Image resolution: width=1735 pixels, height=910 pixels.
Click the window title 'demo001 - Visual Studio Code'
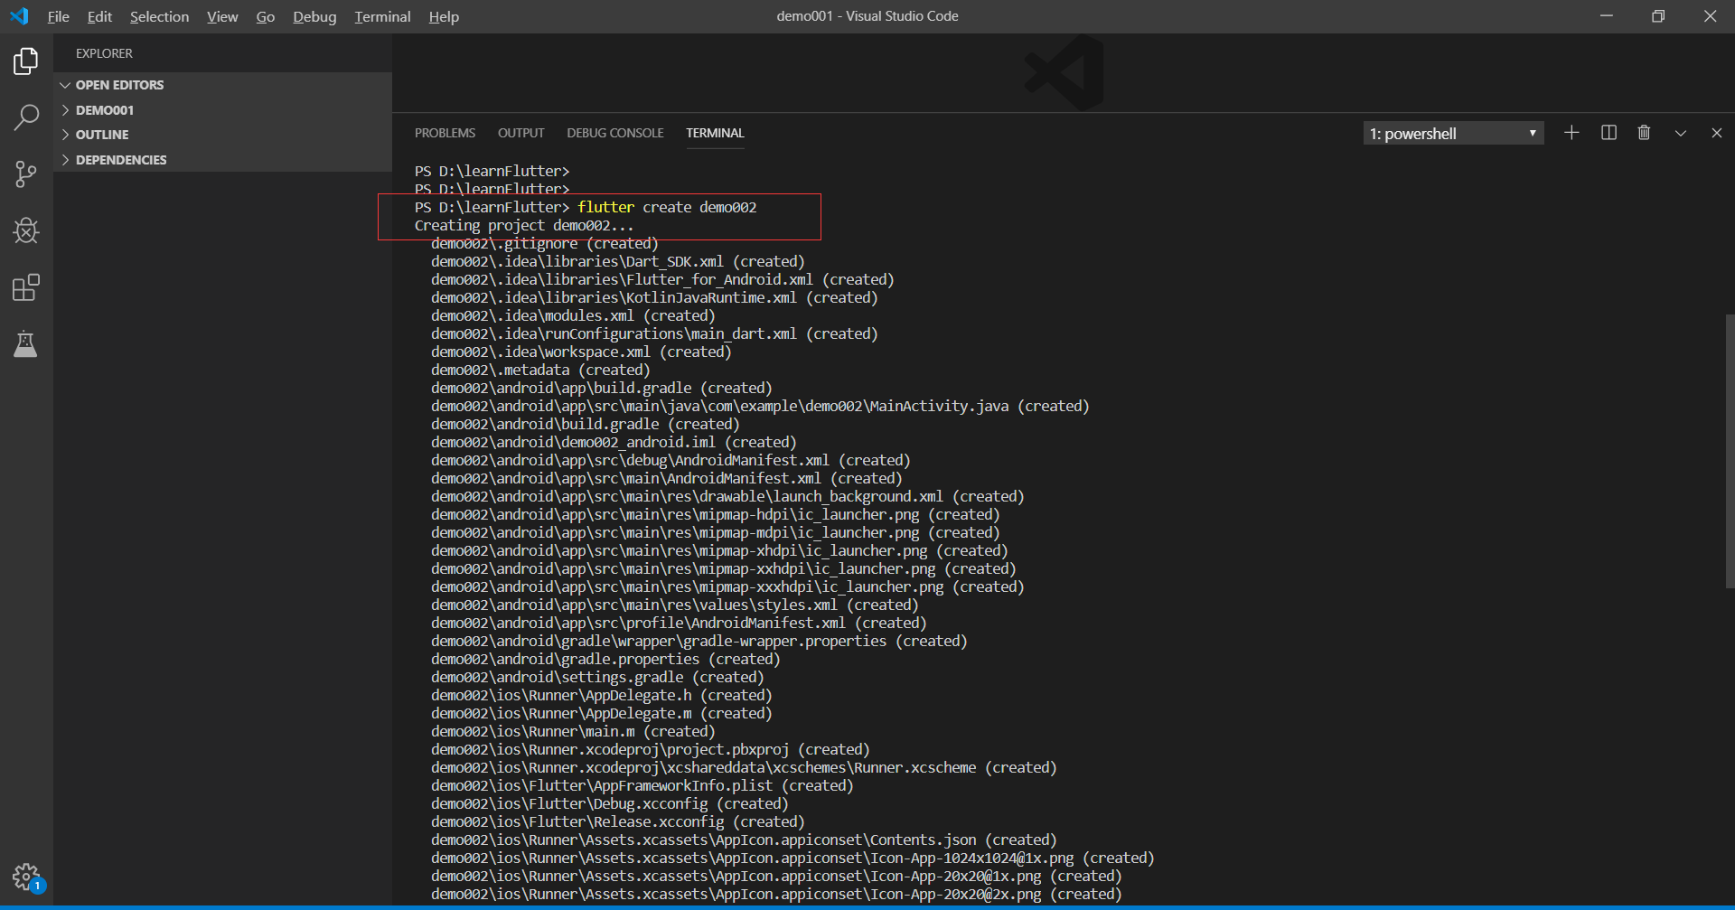[867, 16]
